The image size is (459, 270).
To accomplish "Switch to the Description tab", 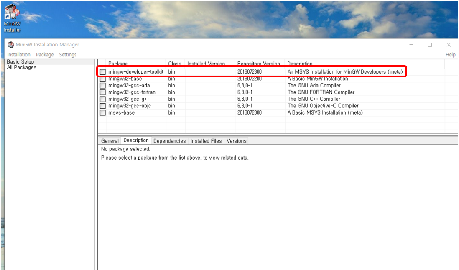I will click(136, 140).
